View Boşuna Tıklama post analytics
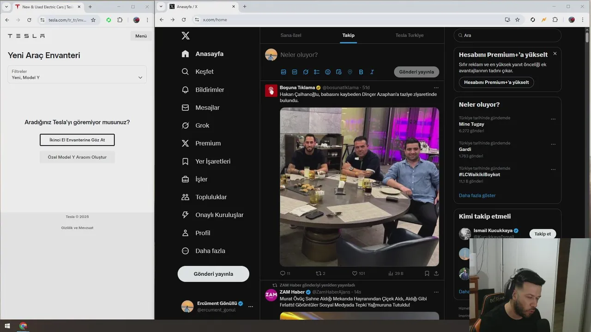 396,273
